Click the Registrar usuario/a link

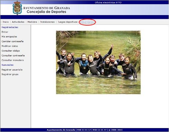click(x=12, y=70)
